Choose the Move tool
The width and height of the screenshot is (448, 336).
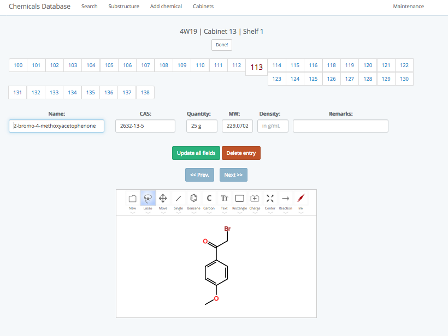[163, 199]
